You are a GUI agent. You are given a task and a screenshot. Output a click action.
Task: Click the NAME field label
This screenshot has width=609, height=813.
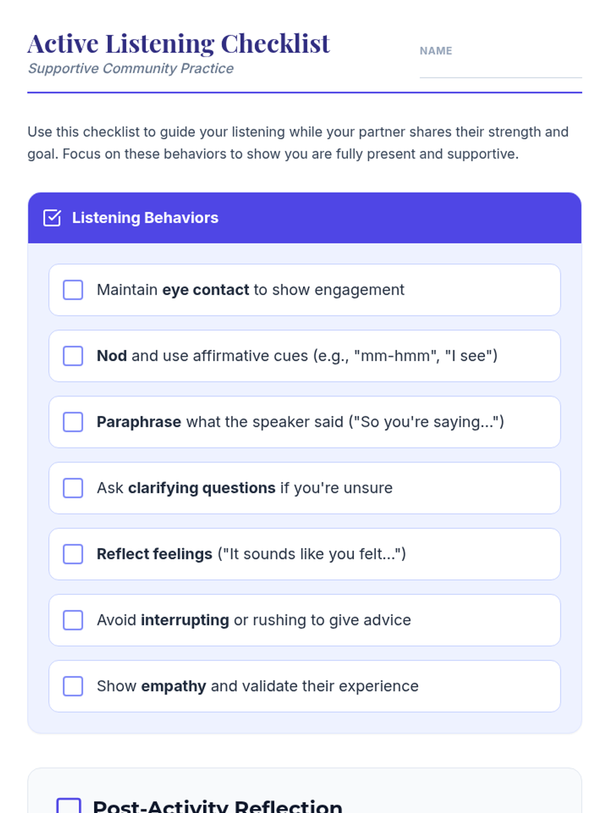click(435, 51)
